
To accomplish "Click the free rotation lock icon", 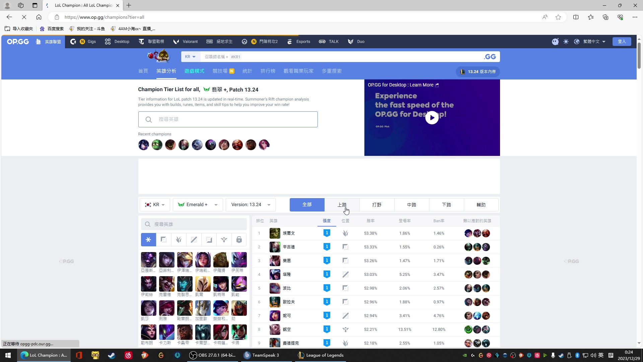I will tap(239, 240).
